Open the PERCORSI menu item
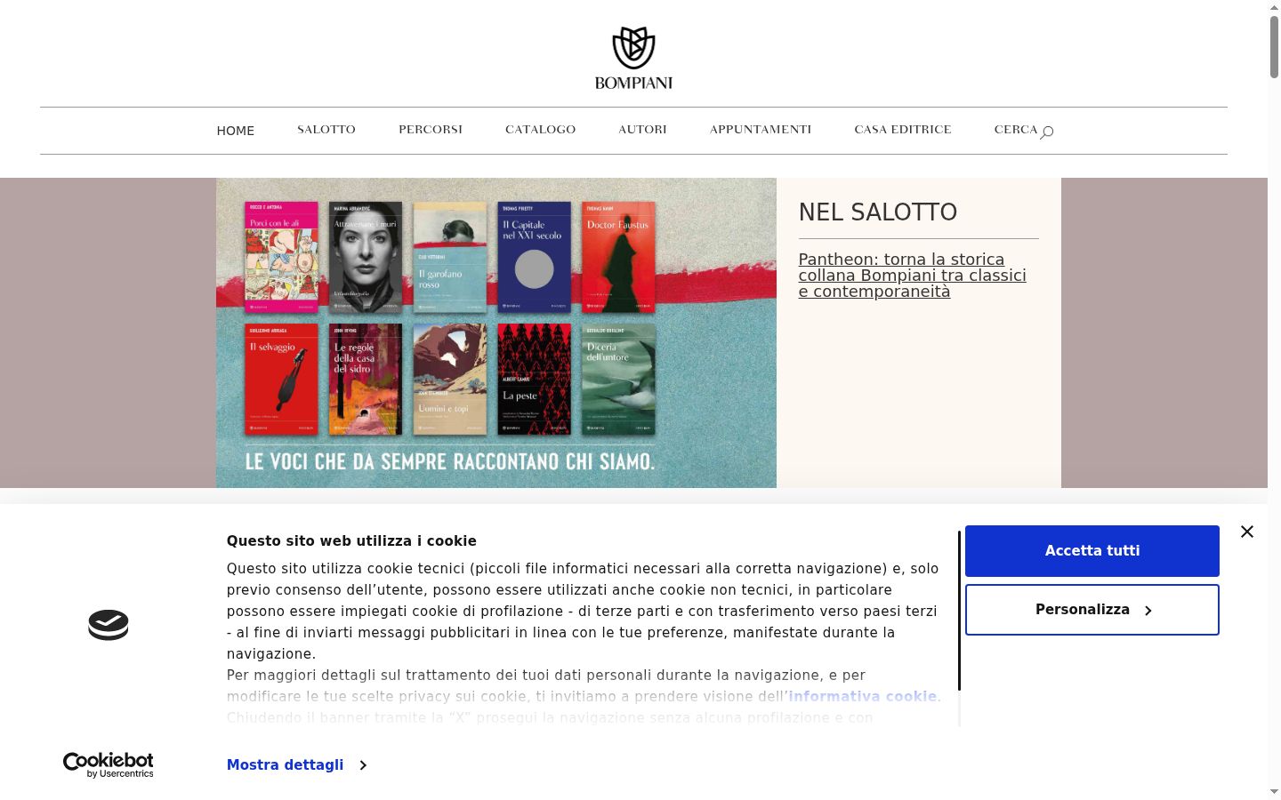Screen dimensions: 1281x800 (431, 130)
